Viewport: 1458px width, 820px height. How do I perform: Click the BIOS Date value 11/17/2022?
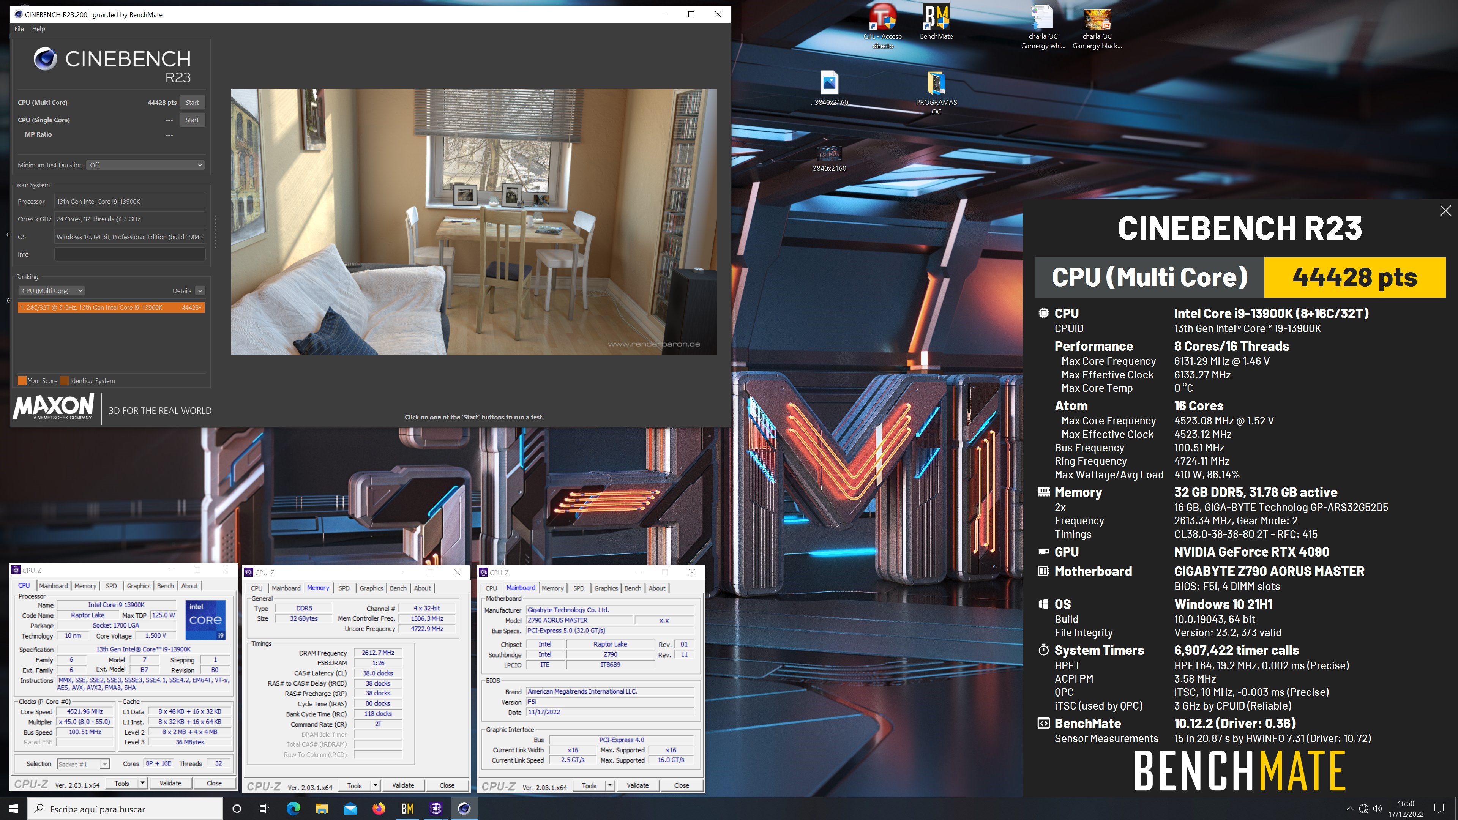[x=610, y=713]
